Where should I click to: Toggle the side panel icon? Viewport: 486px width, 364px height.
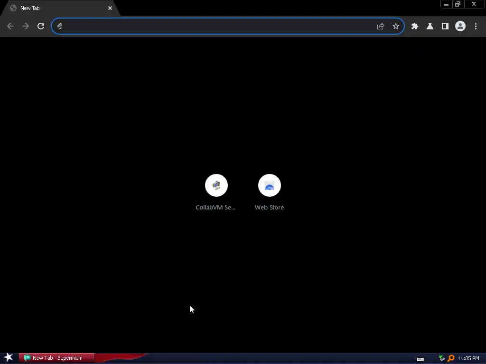pos(445,27)
